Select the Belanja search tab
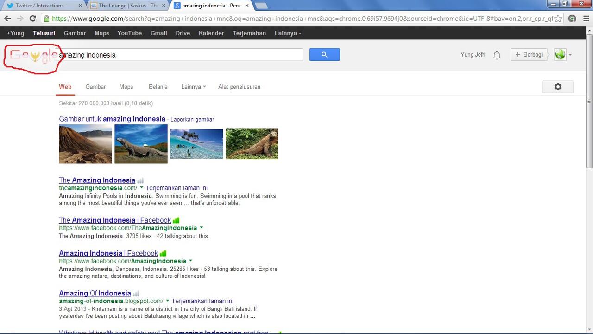Image resolution: width=593 pixels, height=334 pixels. pyautogui.click(x=158, y=87)
